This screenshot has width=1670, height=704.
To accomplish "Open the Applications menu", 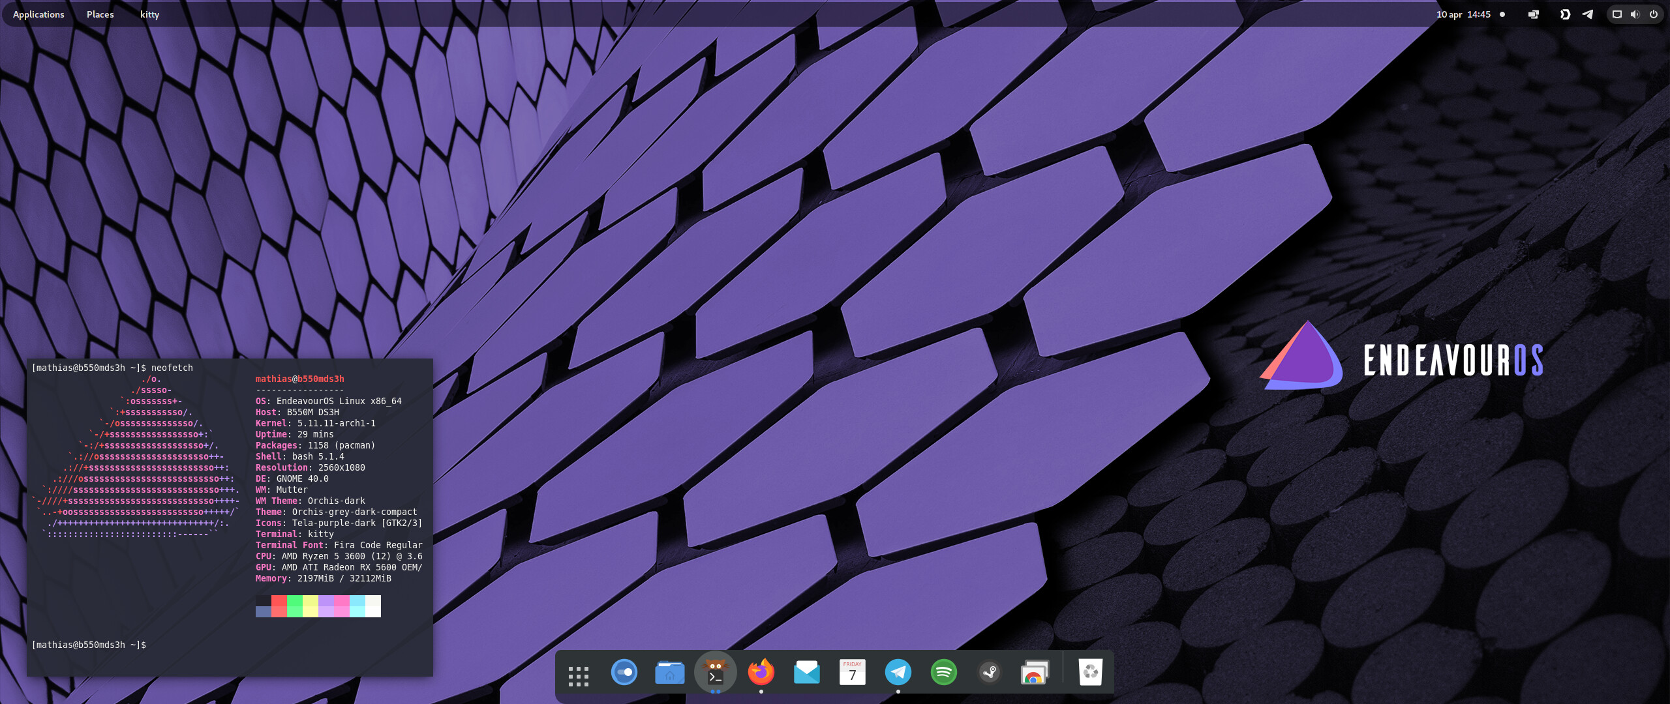I will (38, 14).
